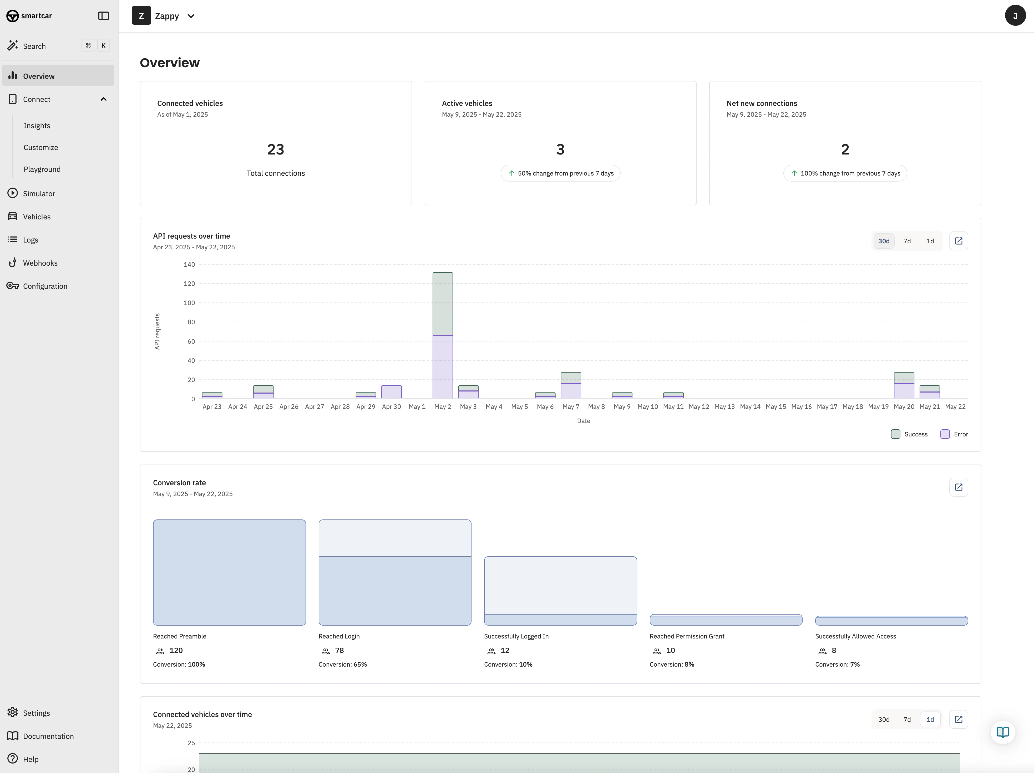This screenshot has width=1034, height=773.
Task: Switch API requests chart to 1d
Action: tap(930, 241)
